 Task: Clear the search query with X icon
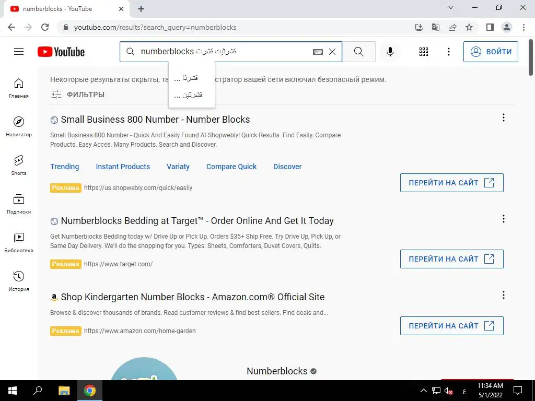[332, 52]
